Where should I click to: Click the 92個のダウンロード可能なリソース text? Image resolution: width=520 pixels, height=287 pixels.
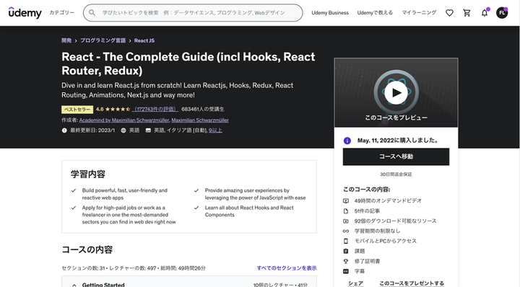395,221
